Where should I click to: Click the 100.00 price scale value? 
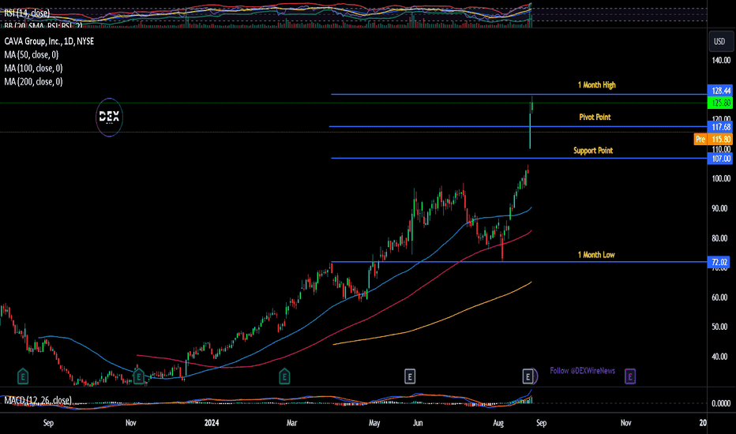(721, 179)
